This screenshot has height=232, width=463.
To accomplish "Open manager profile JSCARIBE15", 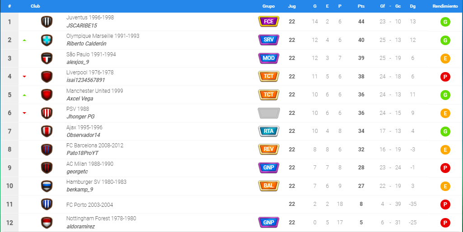I will (81, 26).
